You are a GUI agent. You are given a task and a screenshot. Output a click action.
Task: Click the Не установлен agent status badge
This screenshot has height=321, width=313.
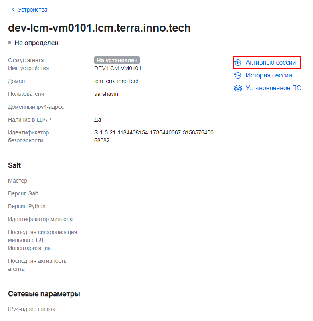point(117,60)
